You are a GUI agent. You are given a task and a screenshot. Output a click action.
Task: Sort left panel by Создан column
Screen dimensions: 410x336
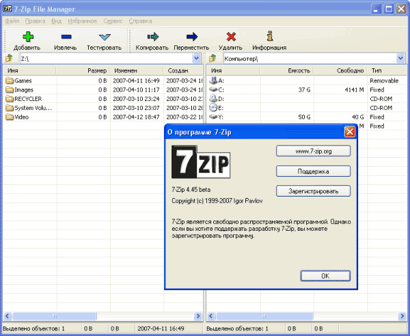[183, 70]
